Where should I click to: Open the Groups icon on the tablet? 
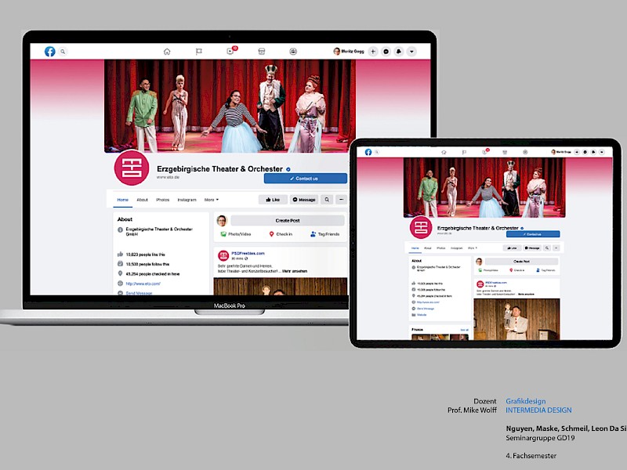click(525, 152)
